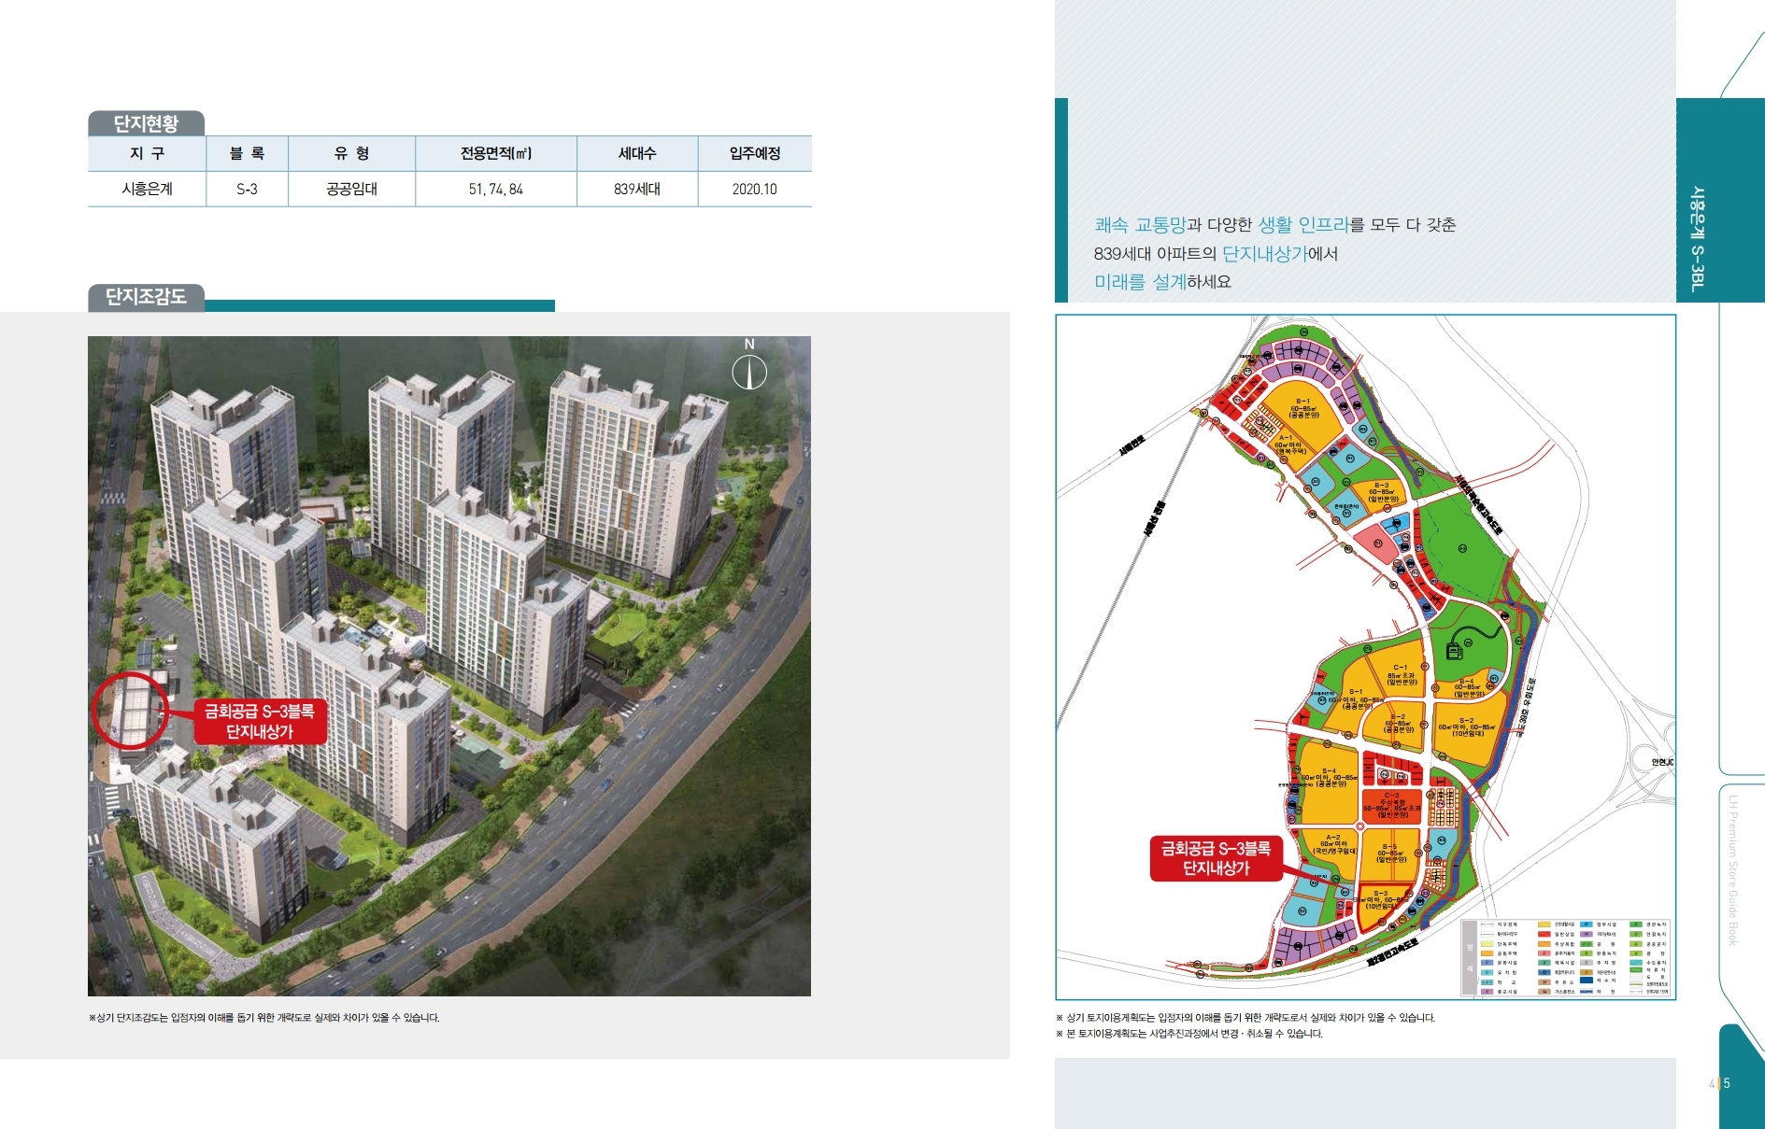Click the 세대수 column header
Image resolution: width=1765 pixels, height=1129 pixels.
tap(637, 153)
